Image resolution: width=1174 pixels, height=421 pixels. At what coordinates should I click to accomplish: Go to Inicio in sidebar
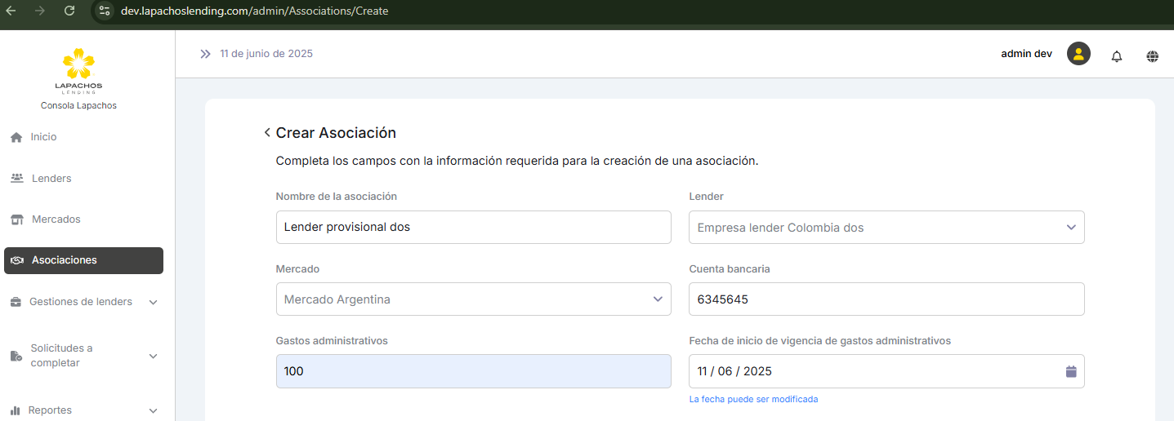[x=43, y=137]
